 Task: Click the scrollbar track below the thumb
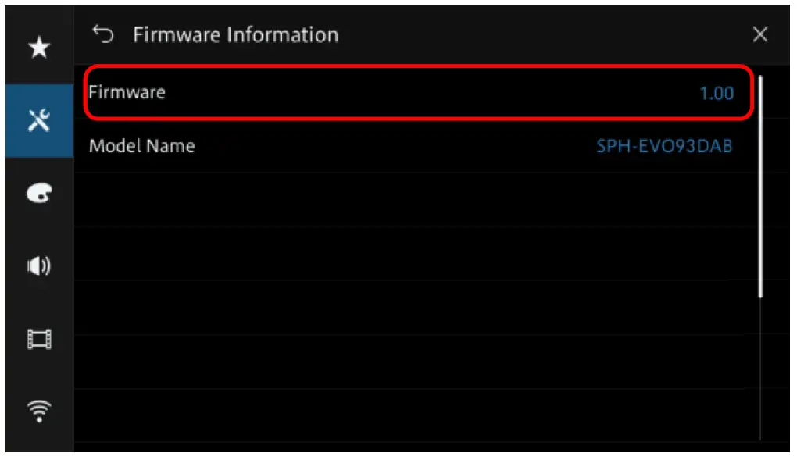[760, 367]
